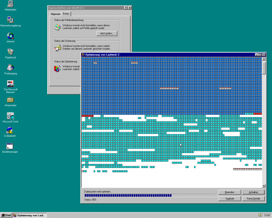The width and height of the screenshot is (272, 218).
Task: Launch the Microsoft Word shortcut
Action: coord(10,116)
